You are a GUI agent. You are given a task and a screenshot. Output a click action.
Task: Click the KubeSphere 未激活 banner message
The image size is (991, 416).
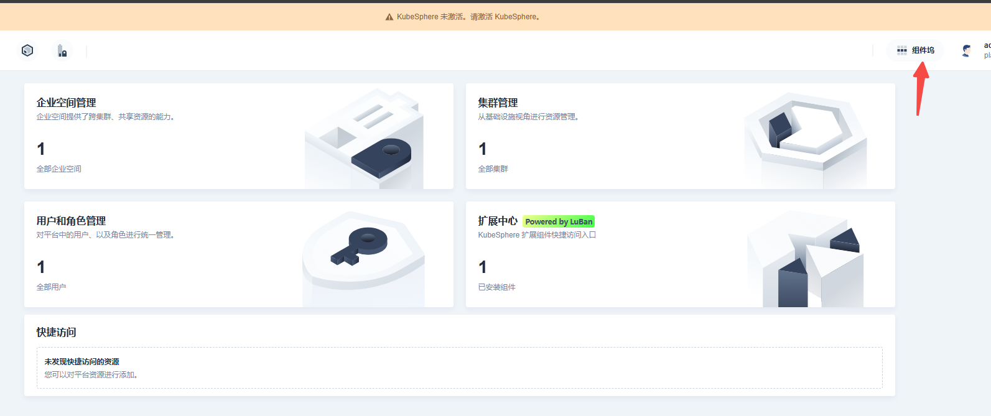(469, 17)
